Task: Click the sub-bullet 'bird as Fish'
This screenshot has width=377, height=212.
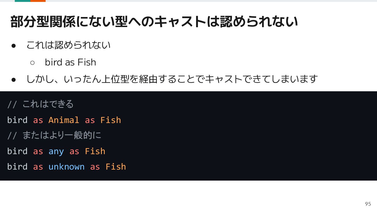Action: 70,62
